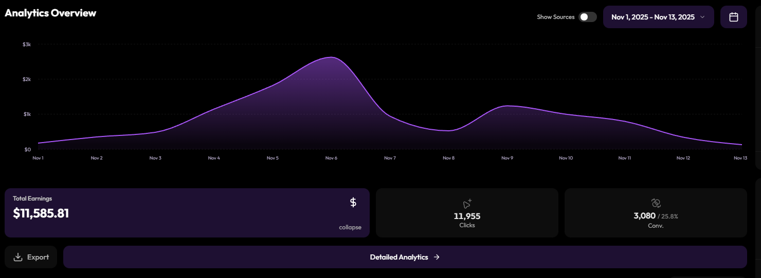Viewport: 761px width, 278px height.
Task: Click the download icon on Export button
Action: coord(18,257)
